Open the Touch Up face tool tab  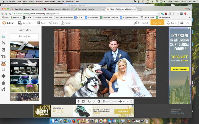[x=4, y=50]
